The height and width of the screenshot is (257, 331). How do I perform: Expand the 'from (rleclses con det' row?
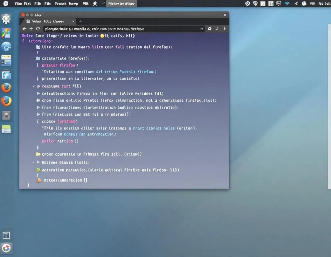38,114
